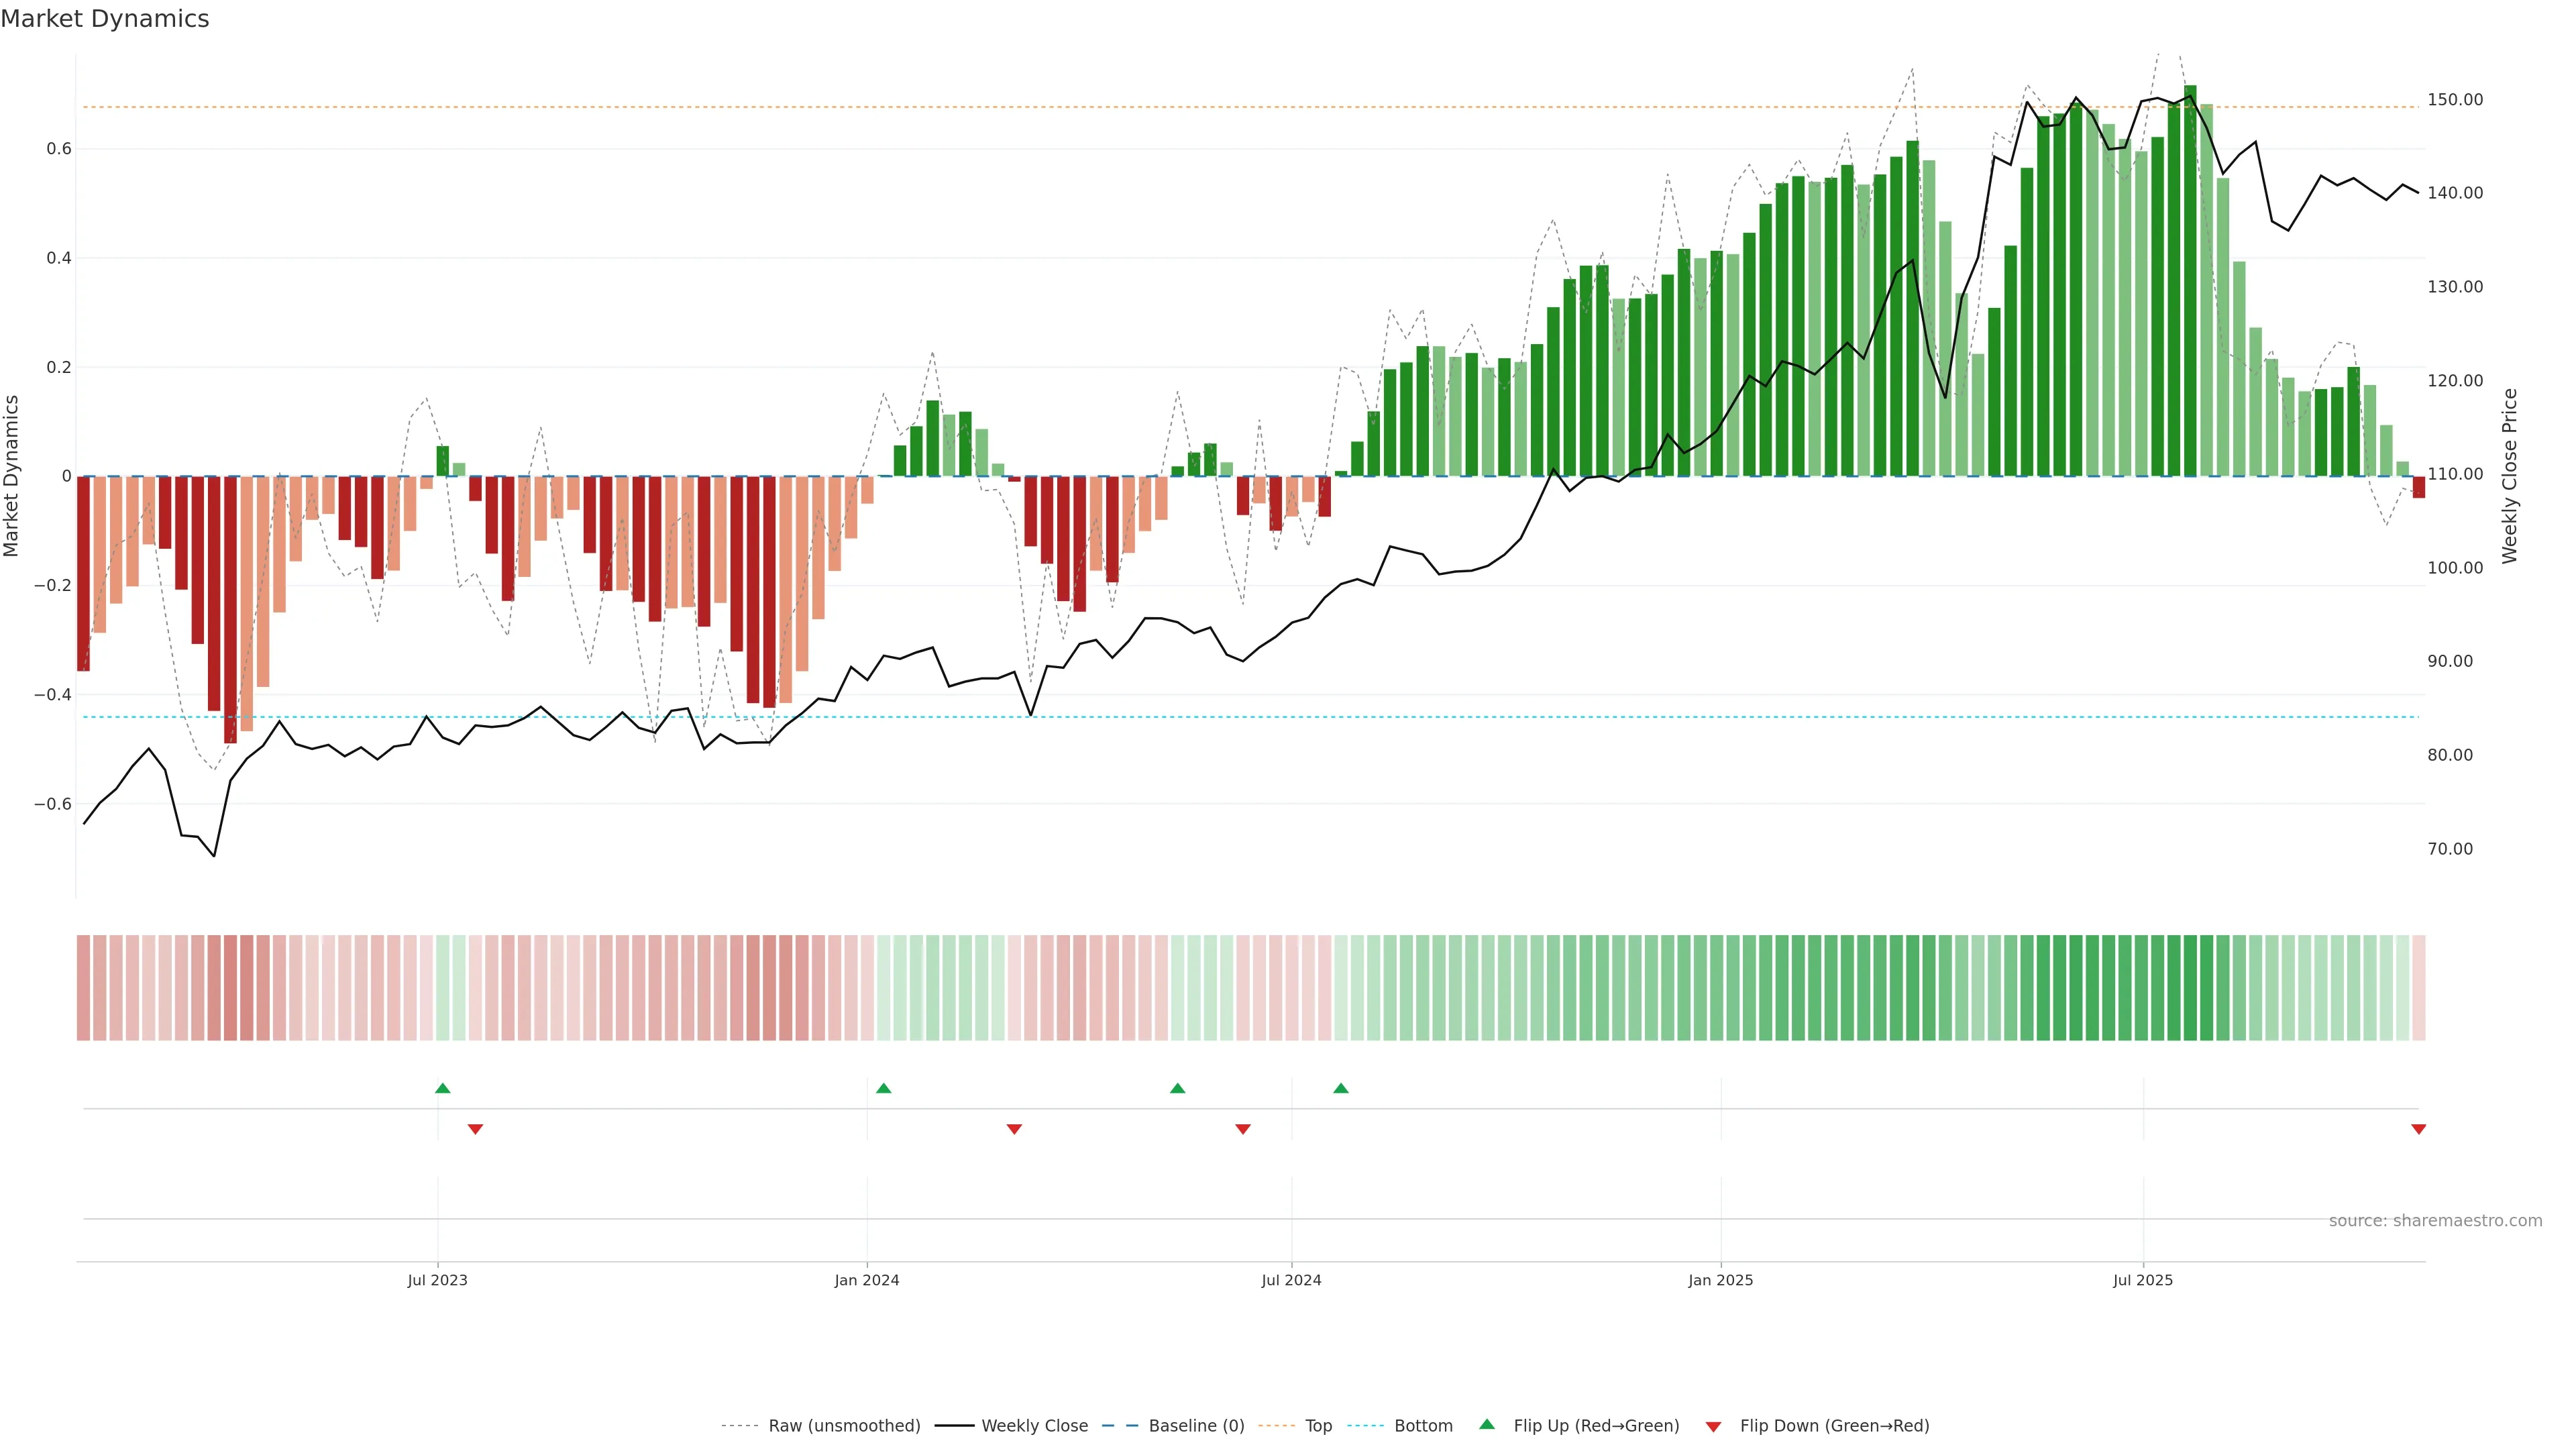Image resolution: width=2576 pixels, height=1449 pixels.
Task: Click the sharemaestro.com source text
Action: 2435,1221
